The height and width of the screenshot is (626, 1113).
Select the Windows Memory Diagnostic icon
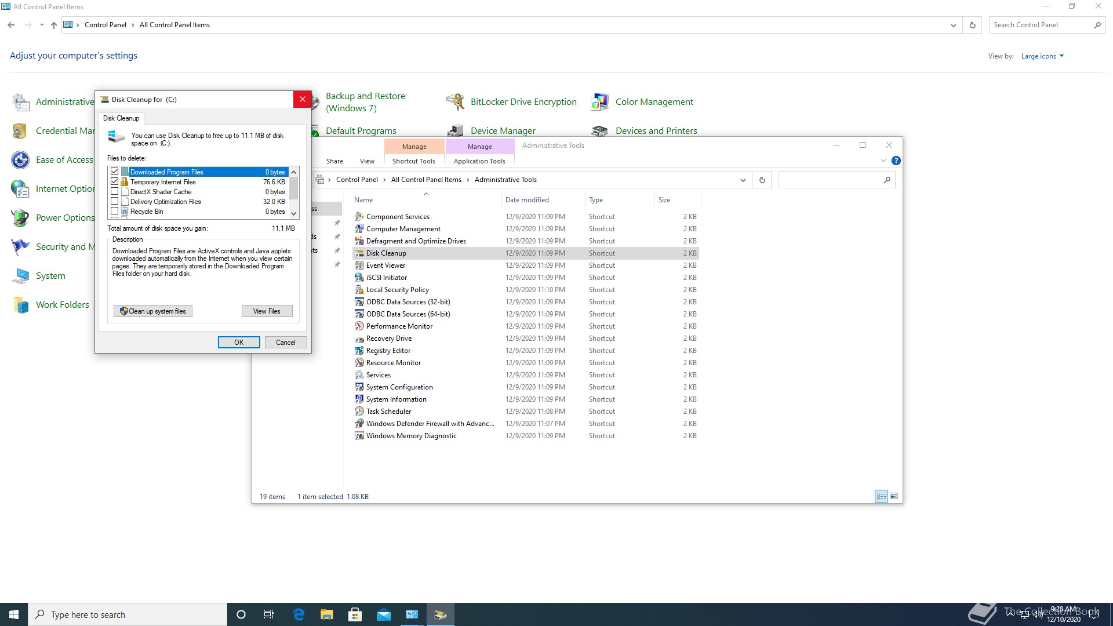coord(359,435)
